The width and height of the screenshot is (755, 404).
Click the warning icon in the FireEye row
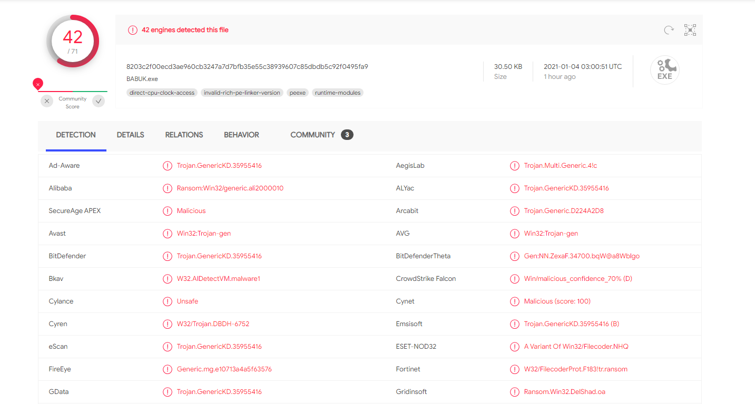(168, 369)
